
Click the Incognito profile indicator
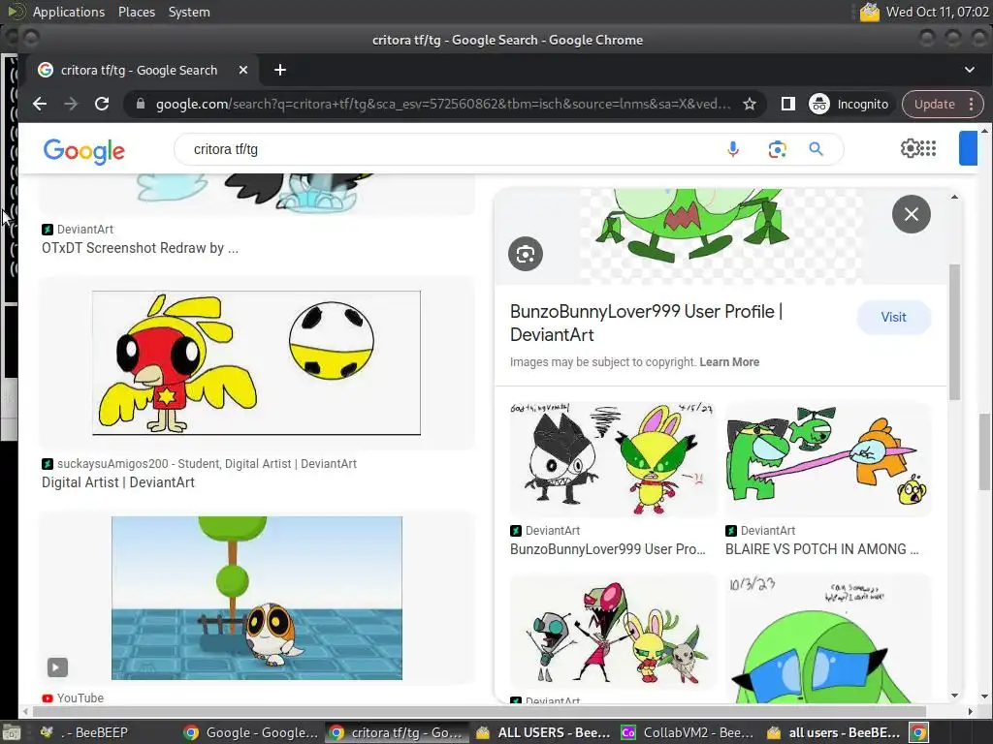point(849,104)
